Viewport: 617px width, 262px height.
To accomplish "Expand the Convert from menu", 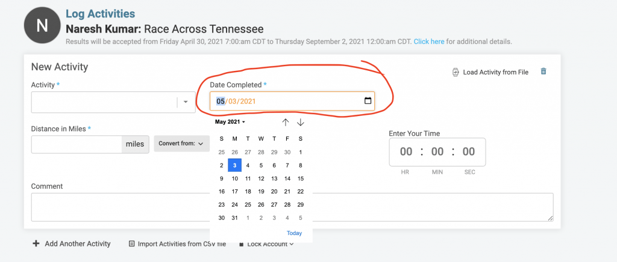I will pos(181,144).
